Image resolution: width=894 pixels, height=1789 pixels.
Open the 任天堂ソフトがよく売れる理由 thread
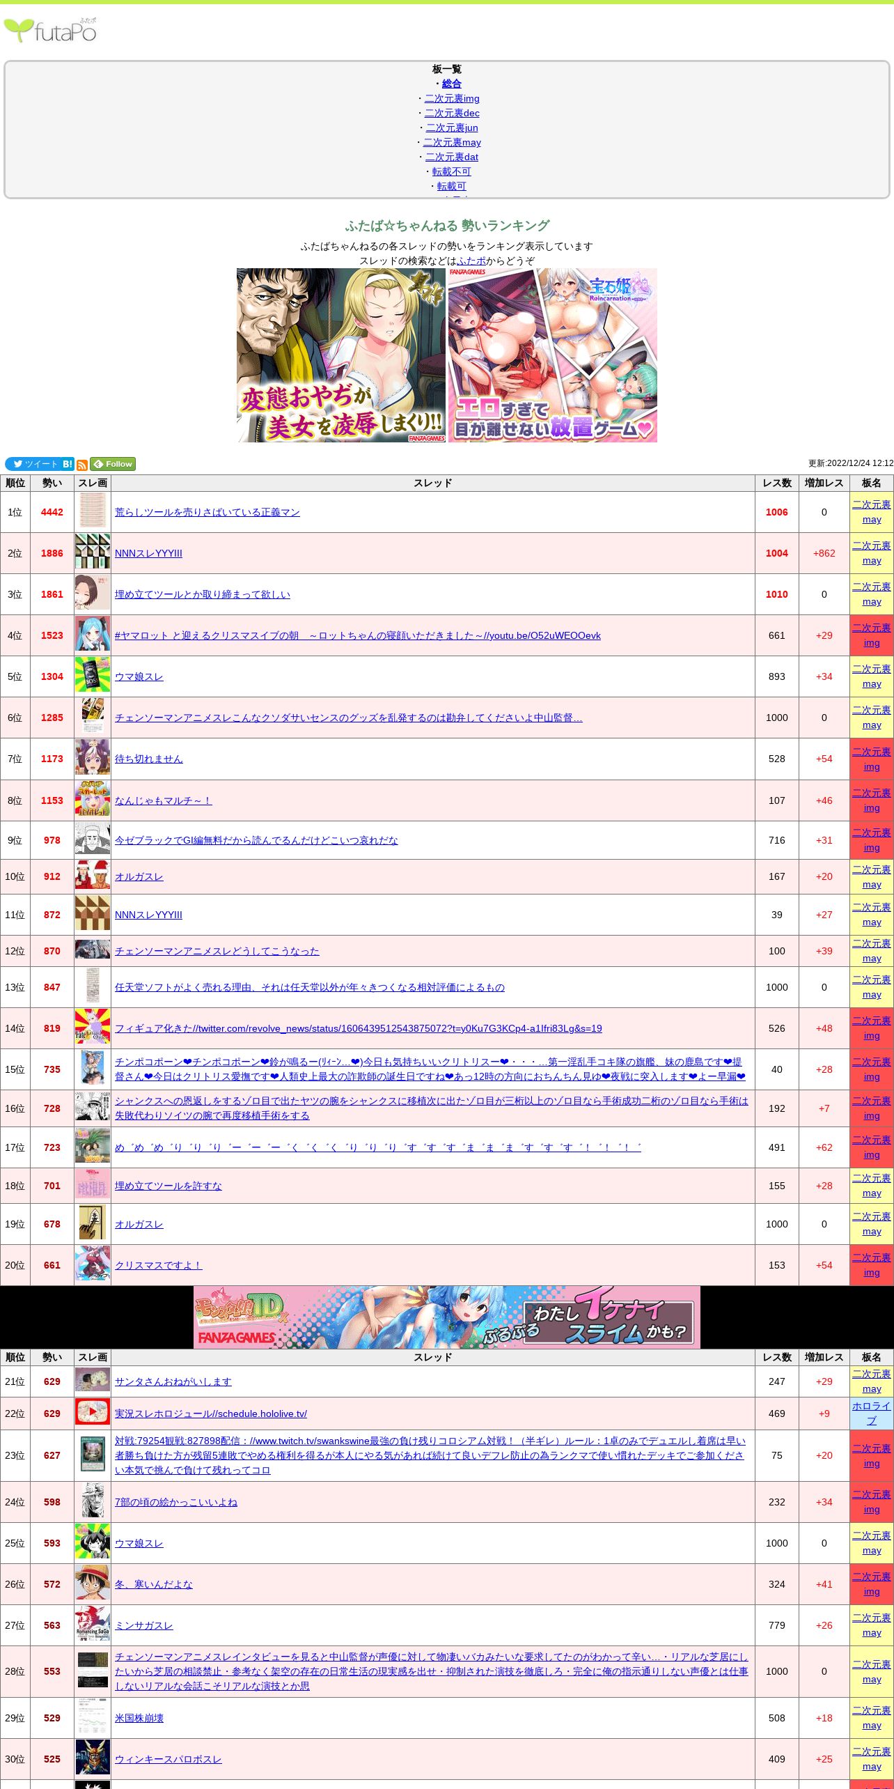coord(310,987)
